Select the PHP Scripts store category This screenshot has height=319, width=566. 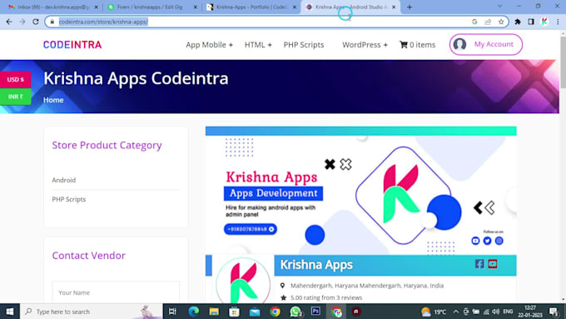click(x=69, y=199)
